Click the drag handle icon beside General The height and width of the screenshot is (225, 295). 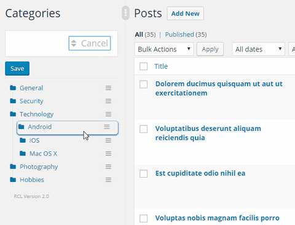coord(108,88)
